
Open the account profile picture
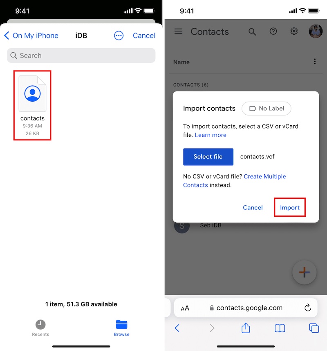tap(316, 31)
